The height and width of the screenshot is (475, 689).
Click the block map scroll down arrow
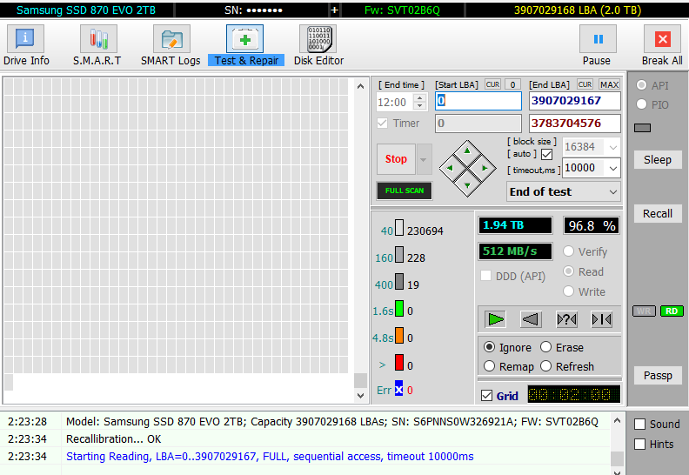pyautogui.click(x=360, y=395)
